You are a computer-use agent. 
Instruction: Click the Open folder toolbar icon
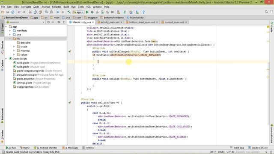pos(3,12)
